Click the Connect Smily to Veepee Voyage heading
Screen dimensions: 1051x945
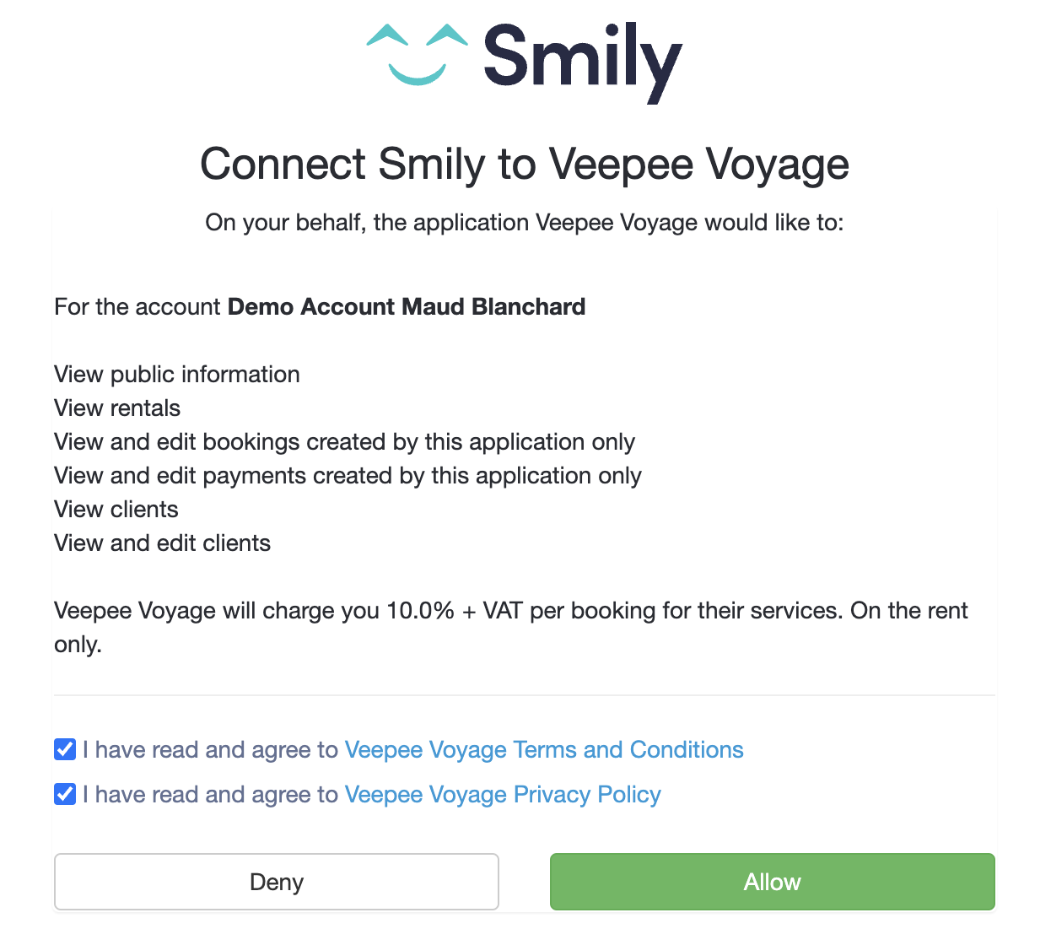click(525, 164)
